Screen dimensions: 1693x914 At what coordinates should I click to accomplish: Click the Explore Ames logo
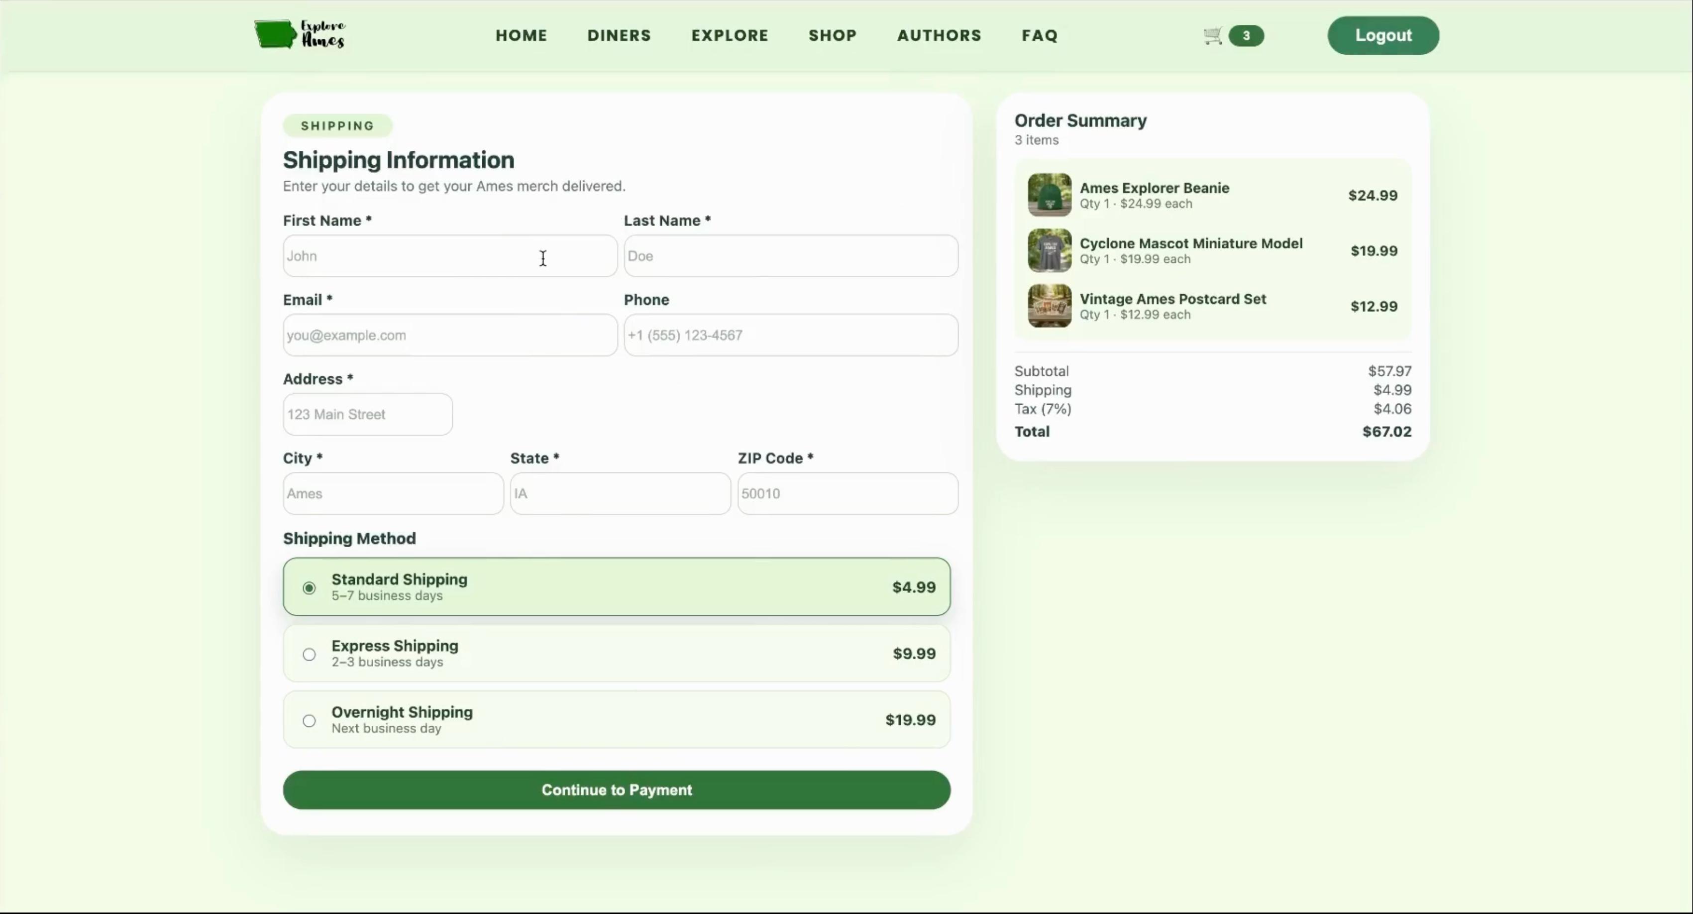click(300, 34)
